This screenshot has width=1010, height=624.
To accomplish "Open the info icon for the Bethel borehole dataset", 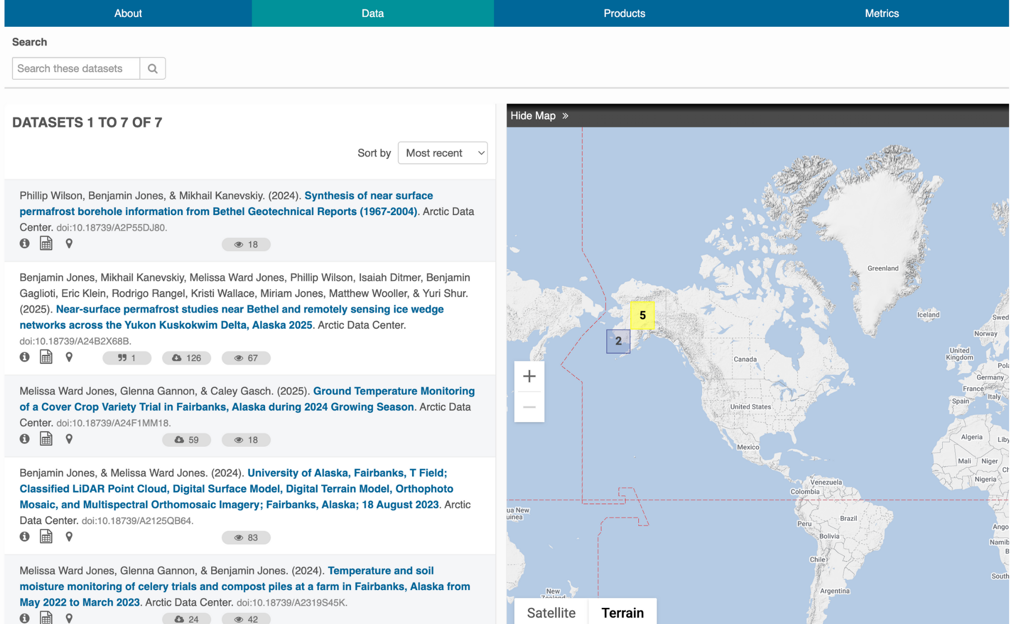I will (25, 244).
